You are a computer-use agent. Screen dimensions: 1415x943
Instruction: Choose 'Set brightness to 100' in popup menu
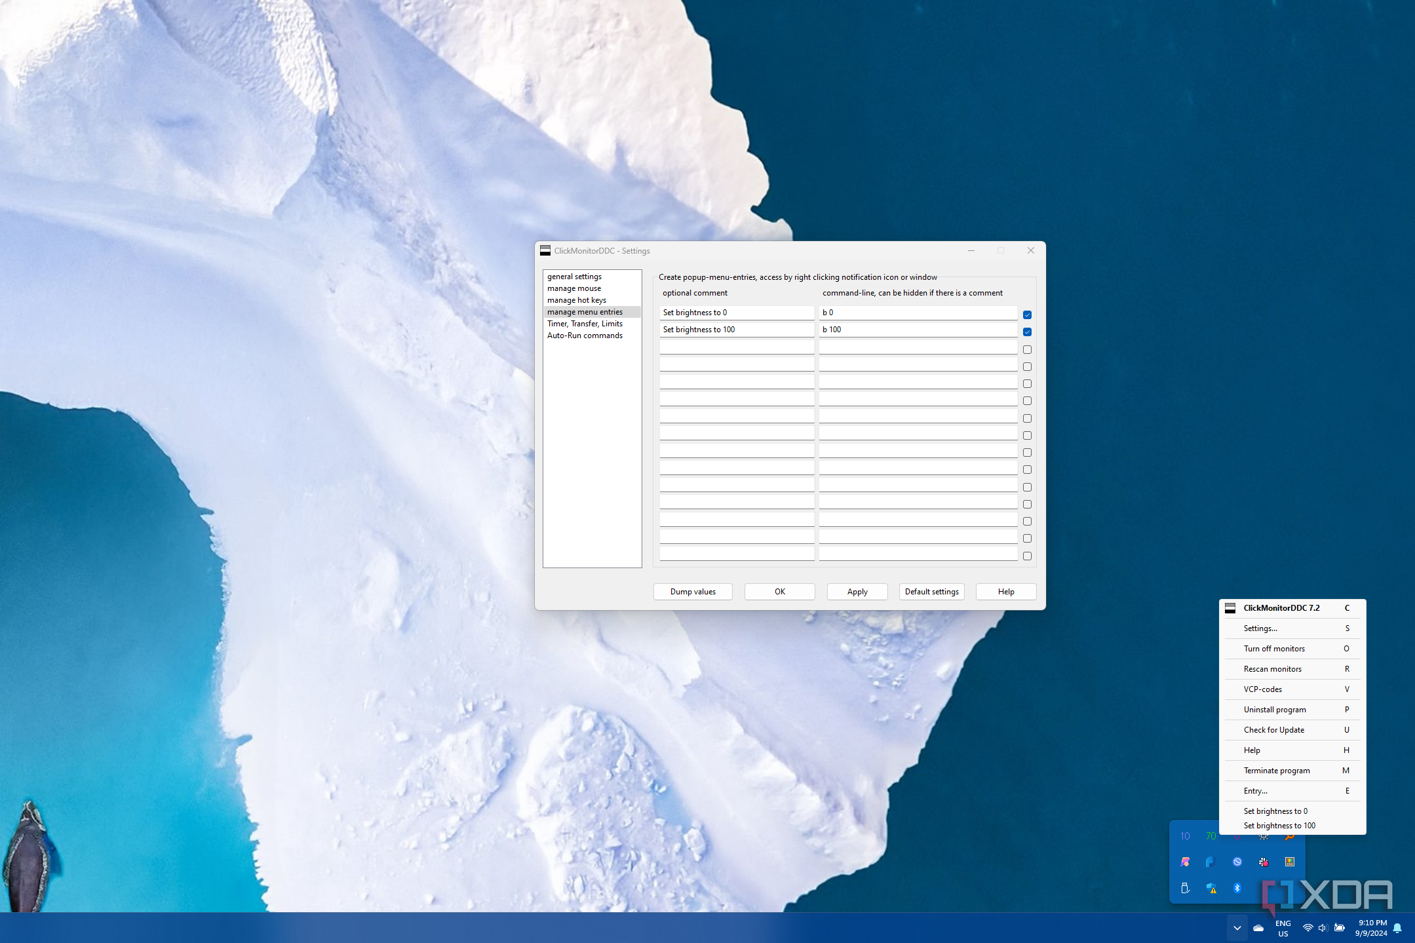point(1292,826)
